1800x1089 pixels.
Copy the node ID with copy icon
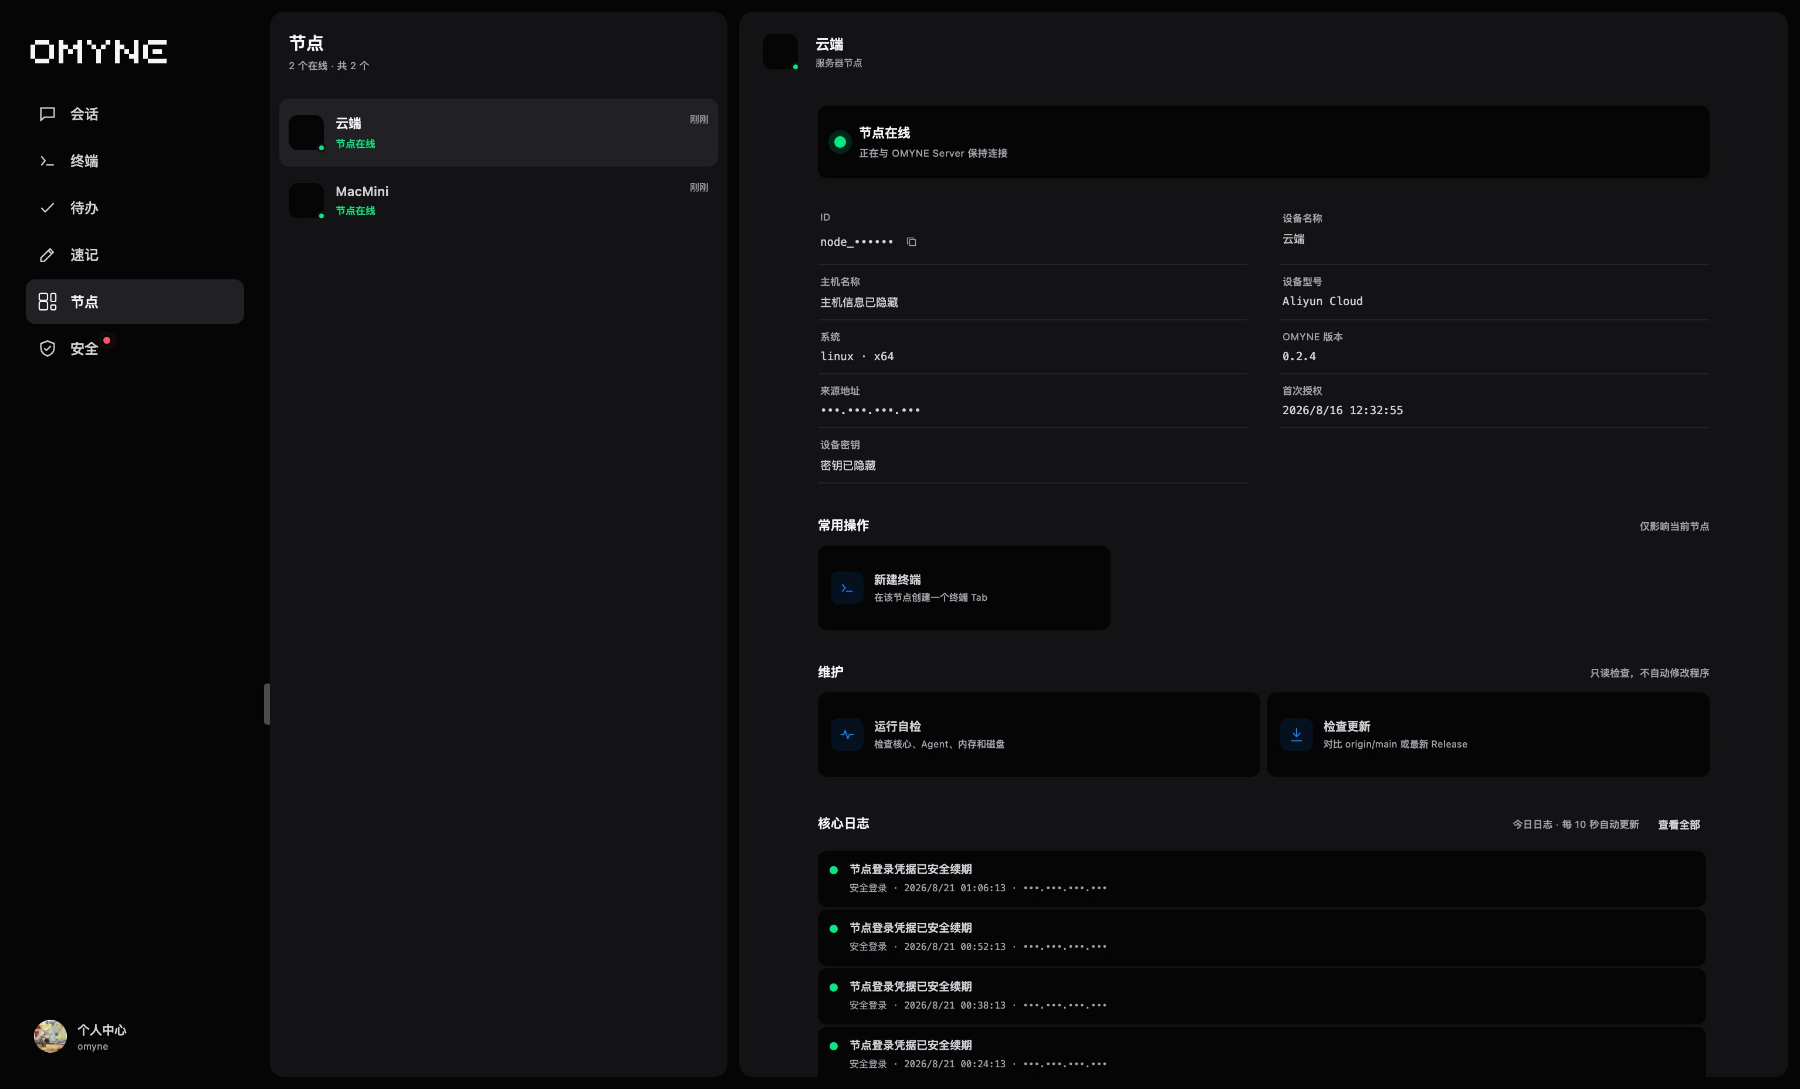tap(911, 242)
